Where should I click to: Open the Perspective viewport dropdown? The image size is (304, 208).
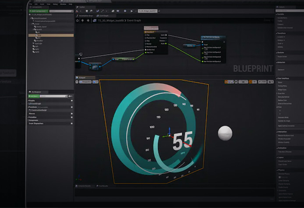tap(85, 82)
